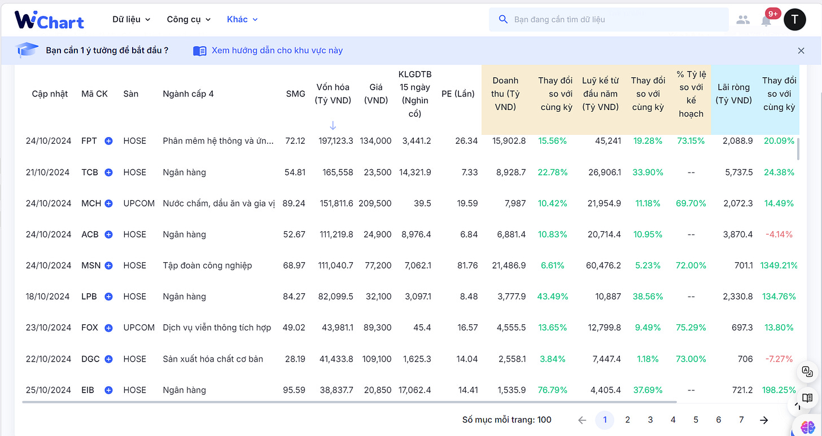The width and height of the screenshot is (822, 436).
Task: Sort by Lãi ròng (Tỷ VND) header
Action: point(733,94)
